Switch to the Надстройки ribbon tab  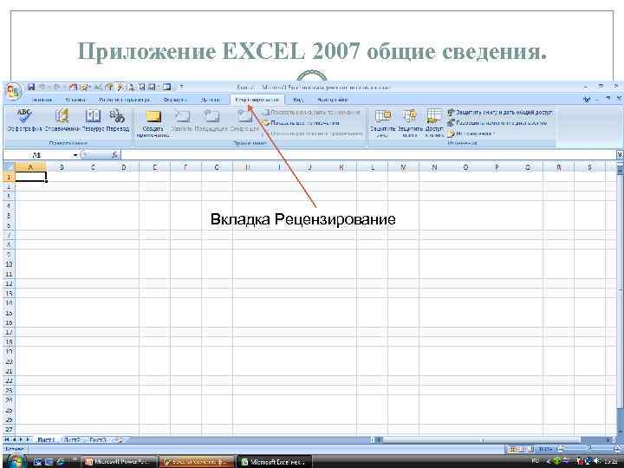[333, 100]
